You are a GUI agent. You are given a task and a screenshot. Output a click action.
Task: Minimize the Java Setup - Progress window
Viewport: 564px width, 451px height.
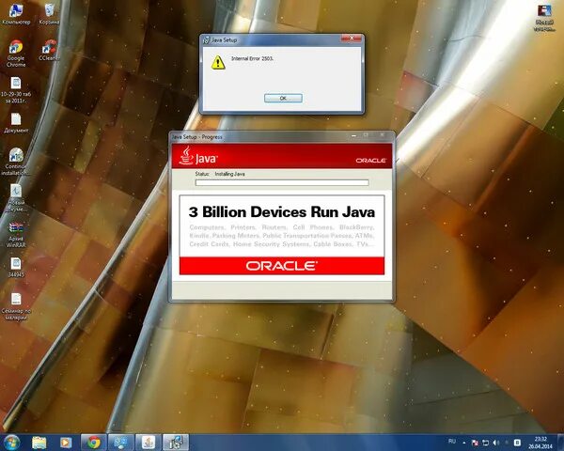(354, 135)
